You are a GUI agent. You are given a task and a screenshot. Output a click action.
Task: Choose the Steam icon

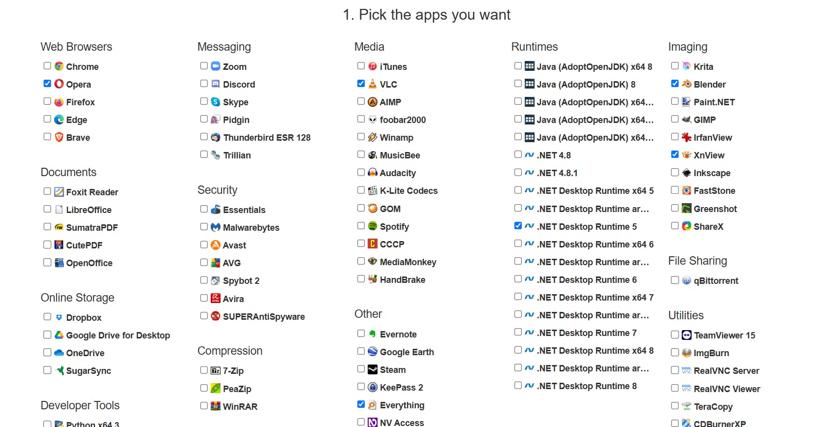pos(373,369)
